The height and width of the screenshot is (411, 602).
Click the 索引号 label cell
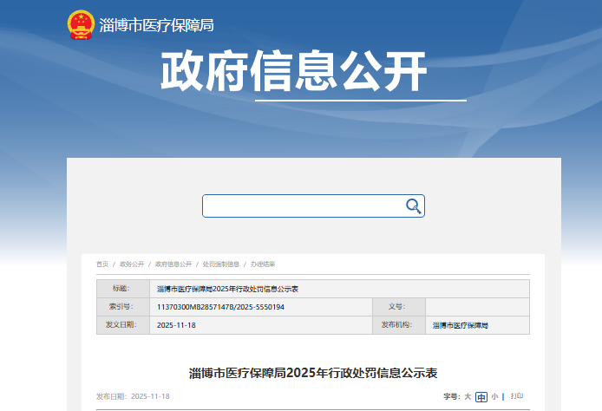pos(123,307)
